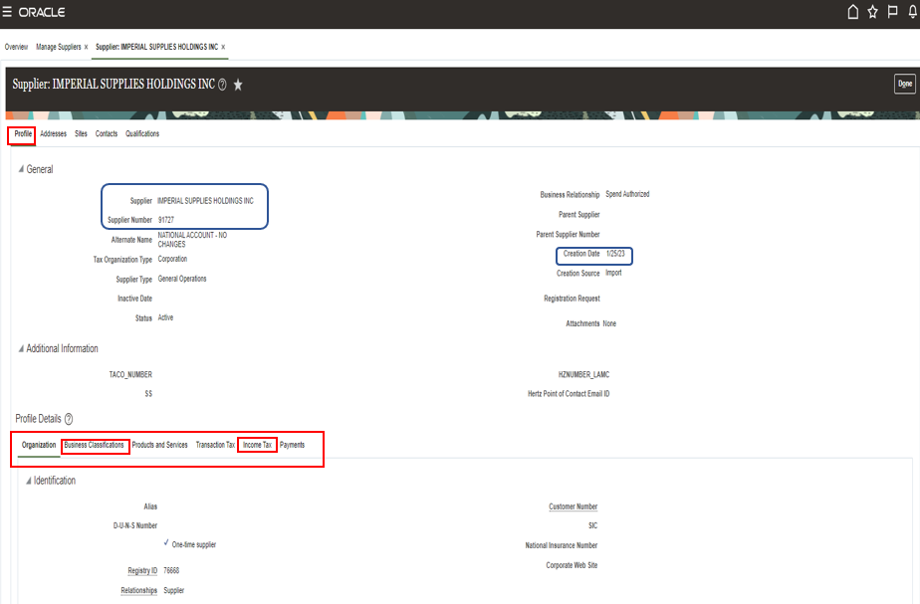The width and height of the screenshot is (920, 604).
Task: Click the supplier name in General section
Action: click(x=205, y=201)
